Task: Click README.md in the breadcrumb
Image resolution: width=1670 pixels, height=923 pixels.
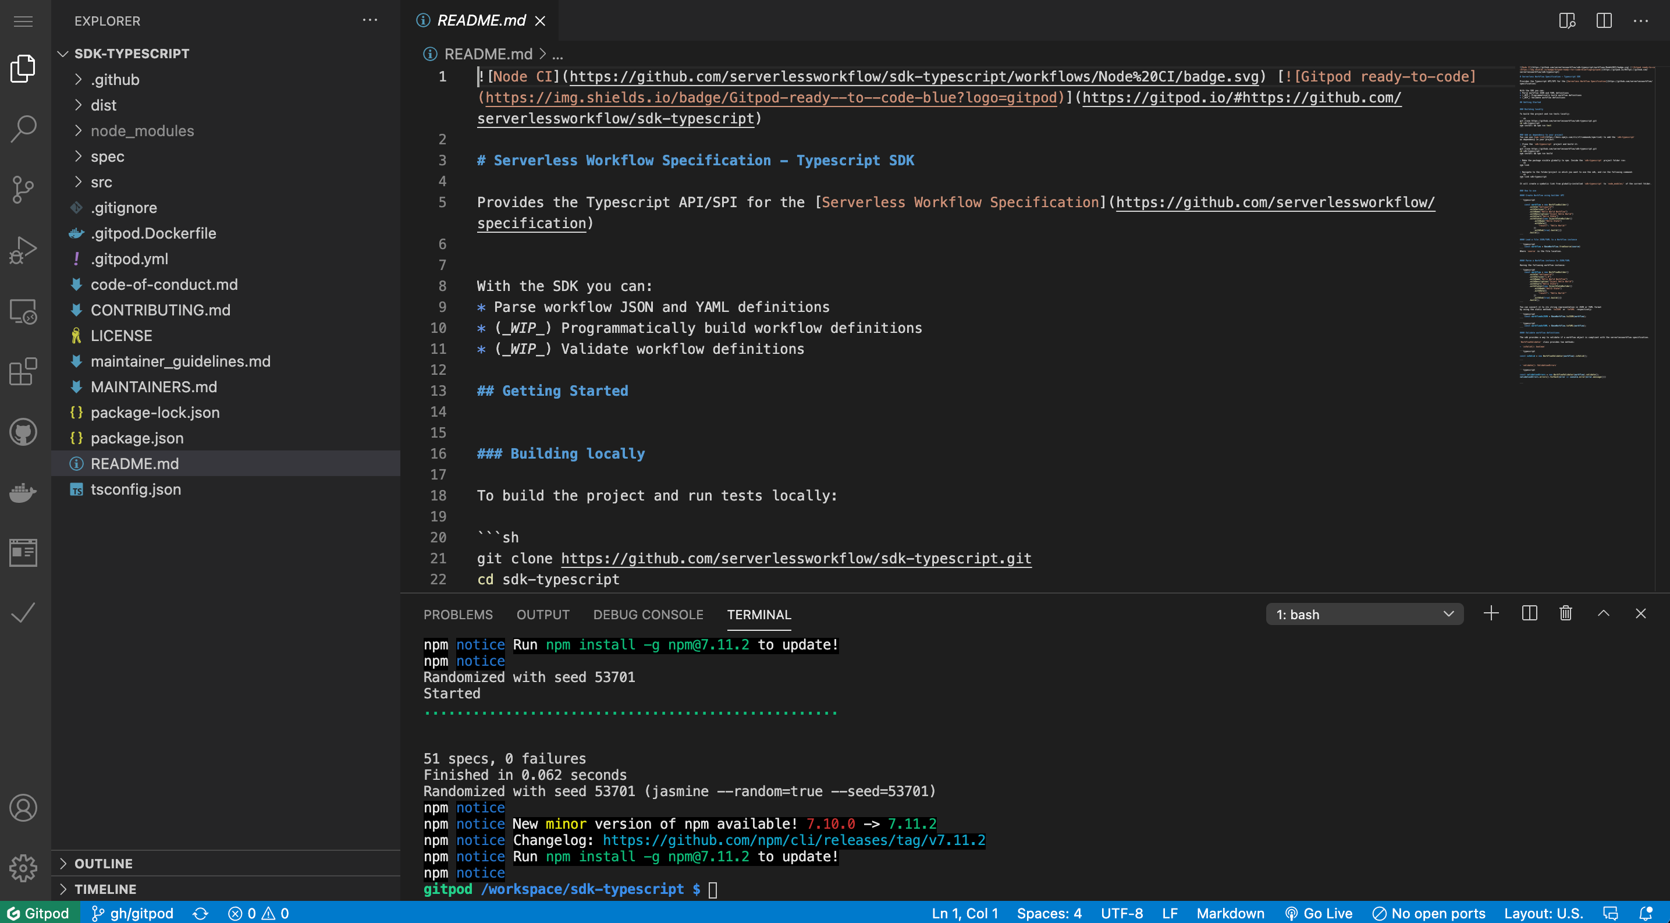Action: click(x=488, y=54)
